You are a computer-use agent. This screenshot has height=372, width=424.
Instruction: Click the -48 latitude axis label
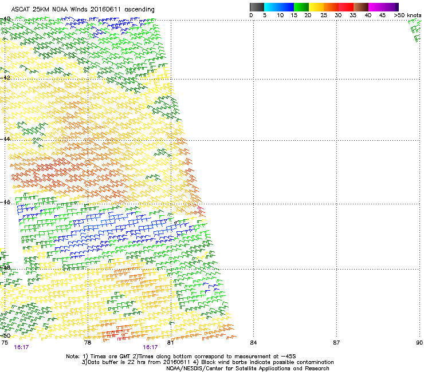point(5,268)
